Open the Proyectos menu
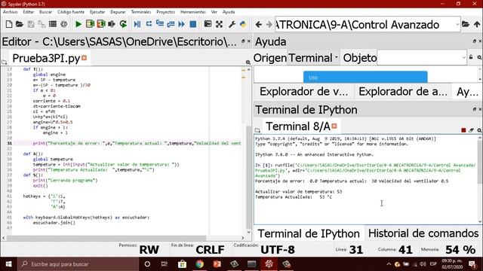The height and width of the screenshot is (271, 483). pos(166,12)
